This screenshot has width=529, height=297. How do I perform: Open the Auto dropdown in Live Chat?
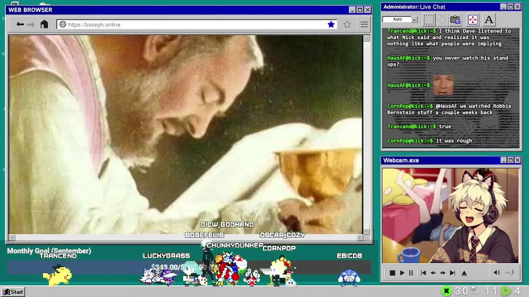(415, 19)
